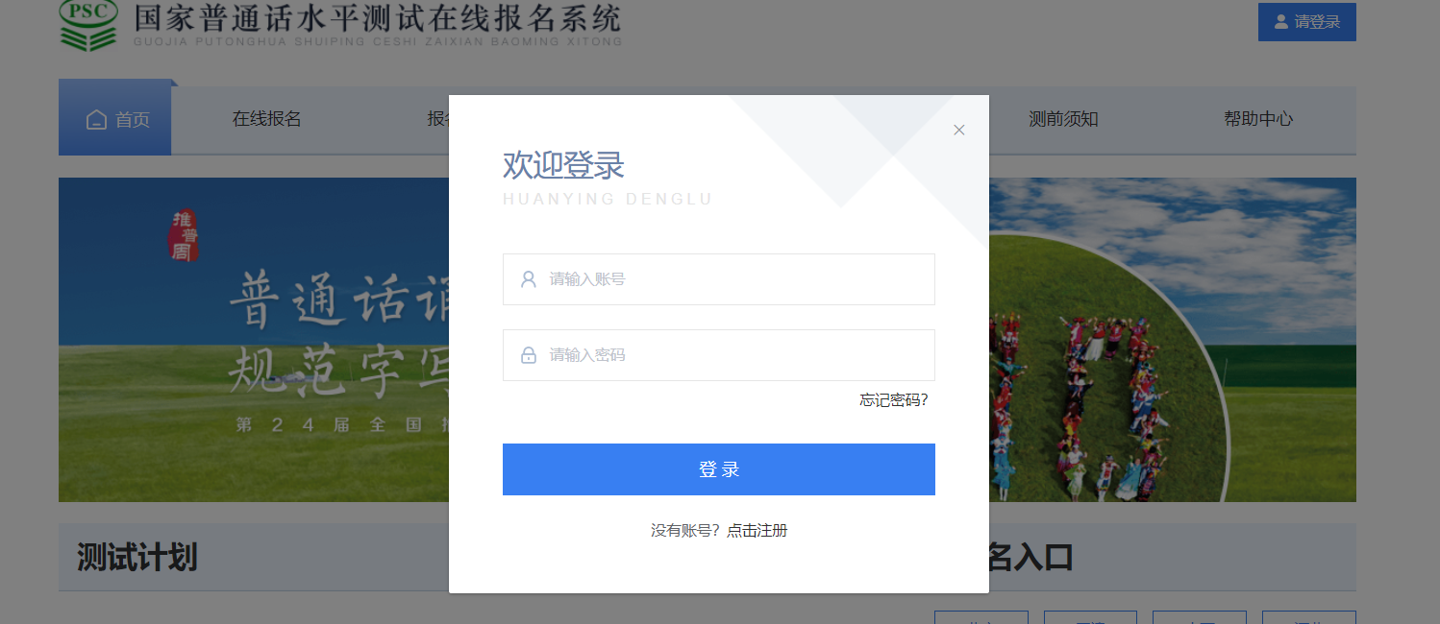Open the 在线报名 menu item
This screenshot has height=624, width=1440.
coord(267,119)
